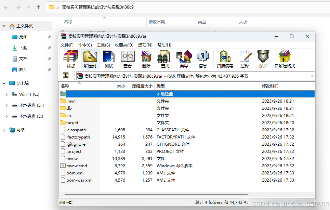Open the WinRAR archive path dropdown
This screenshot has height=210, width=330.
(312, 76)
